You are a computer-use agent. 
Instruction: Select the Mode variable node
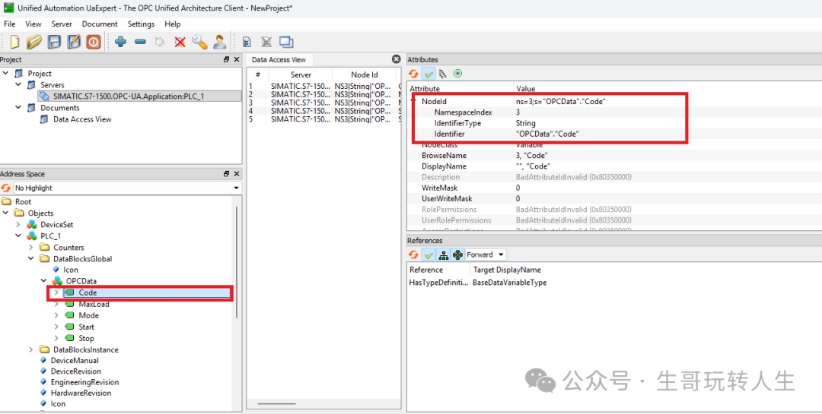pos(88,315)
